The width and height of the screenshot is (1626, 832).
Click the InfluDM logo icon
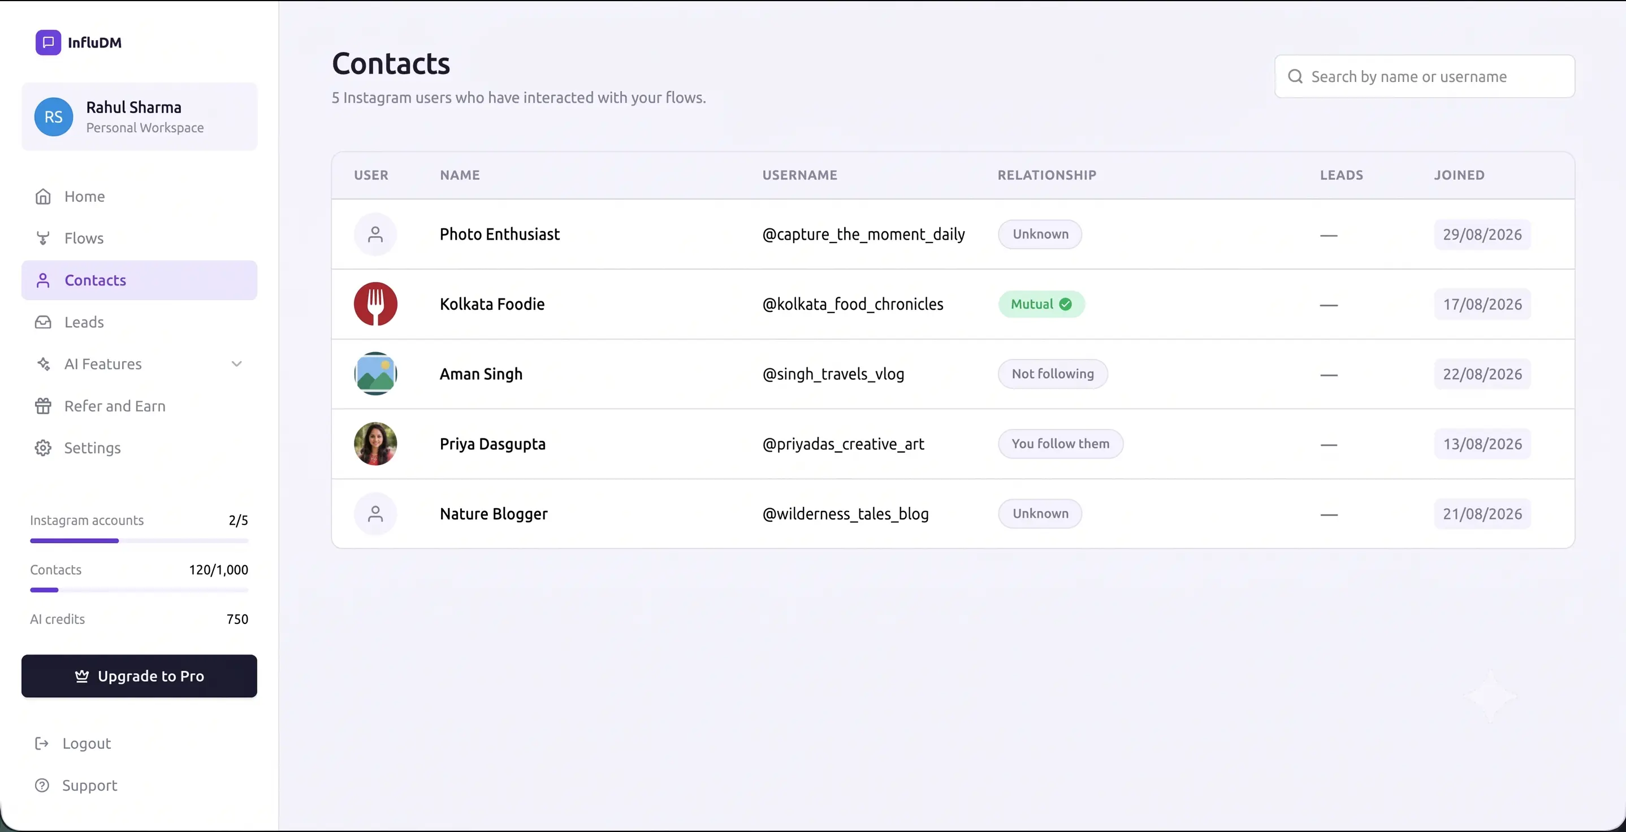tap(48, 42)
